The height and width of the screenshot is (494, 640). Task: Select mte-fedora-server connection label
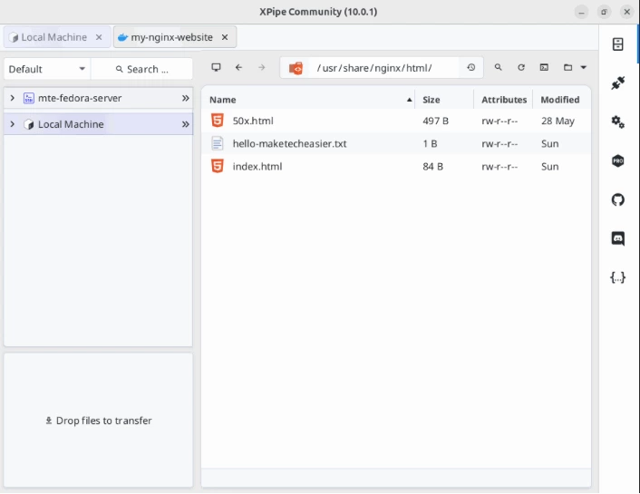tap(80, 98)
